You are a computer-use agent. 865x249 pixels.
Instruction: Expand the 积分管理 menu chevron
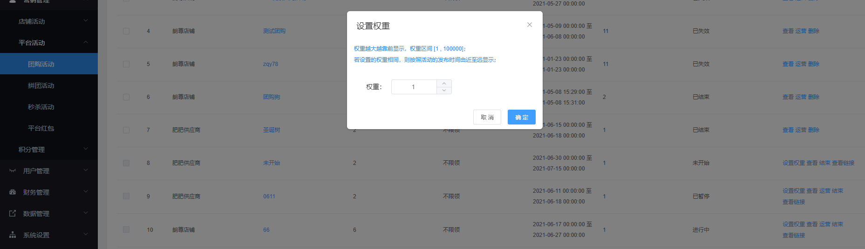86,149
